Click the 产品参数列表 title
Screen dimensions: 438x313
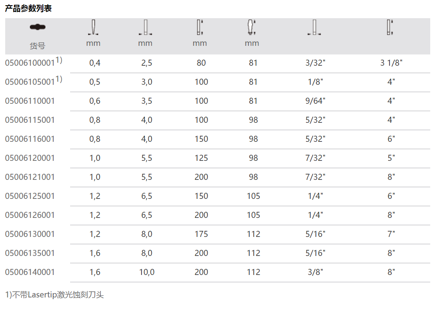pyautogui.click(x=28, y=8)
